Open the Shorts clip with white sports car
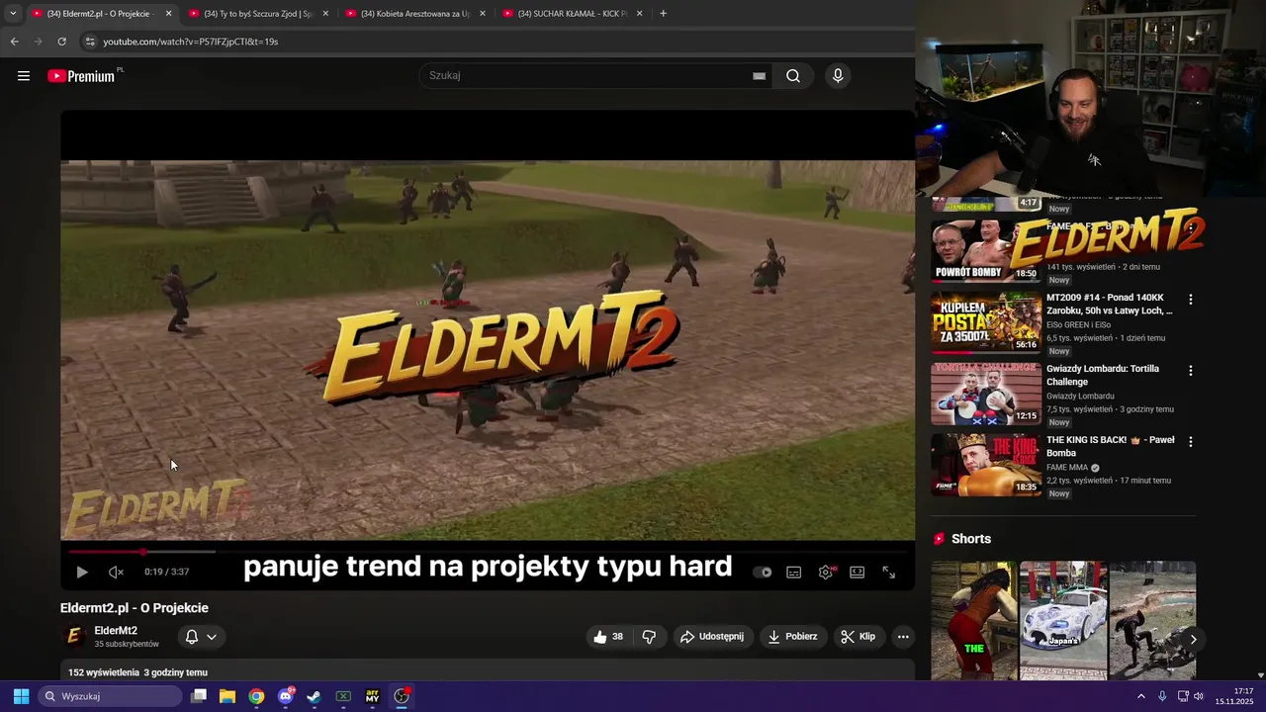This screenshot has height=712, width=1266. 1063,620
